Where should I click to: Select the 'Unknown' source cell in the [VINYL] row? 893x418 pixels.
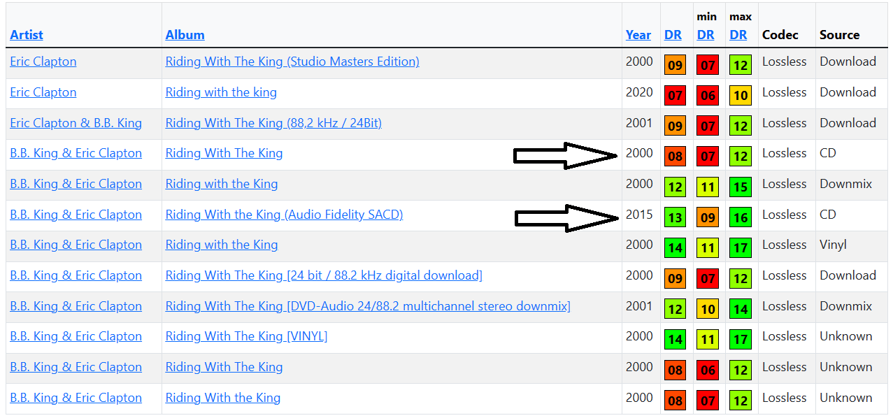click(846, 336)
